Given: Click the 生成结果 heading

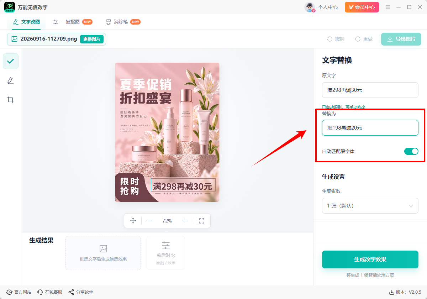Looking at the screenshot, I should [41, 241].
